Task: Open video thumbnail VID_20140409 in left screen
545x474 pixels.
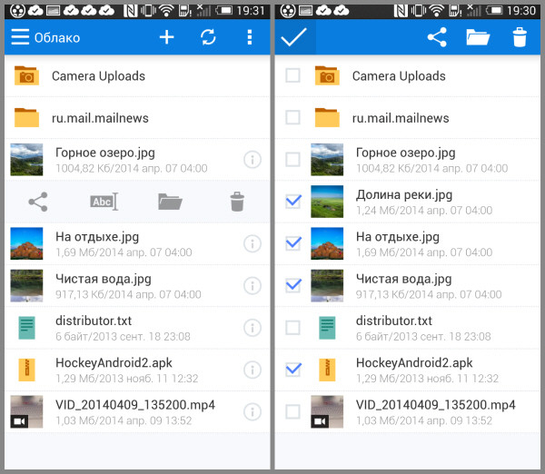Action: coord(26,411)
